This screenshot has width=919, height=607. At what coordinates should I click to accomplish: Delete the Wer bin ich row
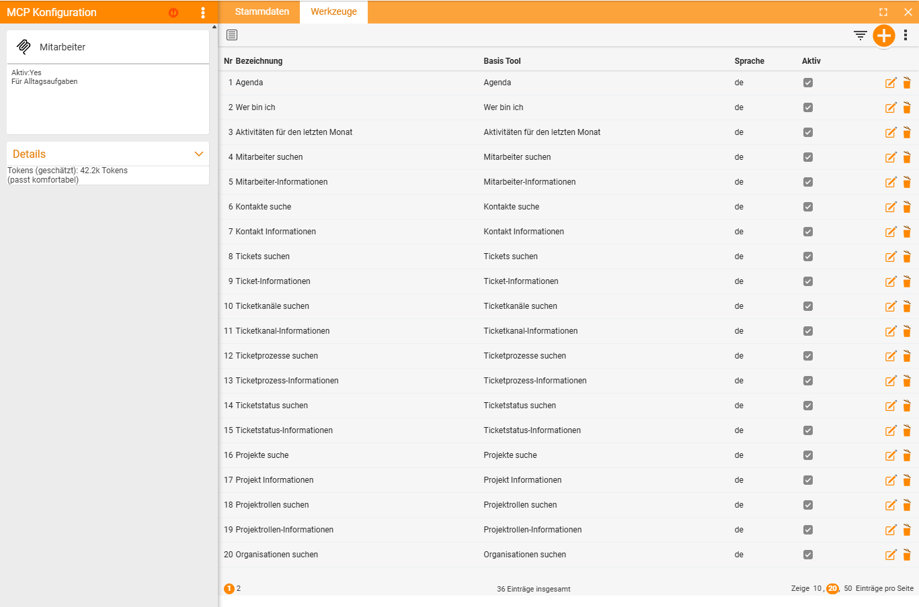click(x=907, y=107)
